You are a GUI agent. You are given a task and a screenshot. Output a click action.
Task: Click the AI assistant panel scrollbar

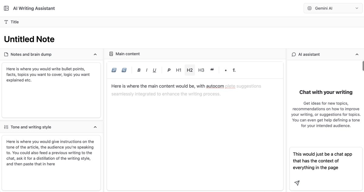point(363,66)
